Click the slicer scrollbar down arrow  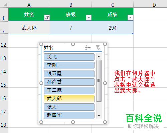(99, 116)
